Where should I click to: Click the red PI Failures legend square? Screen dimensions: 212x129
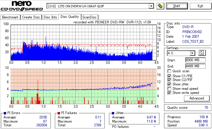[x=59, y=113]
